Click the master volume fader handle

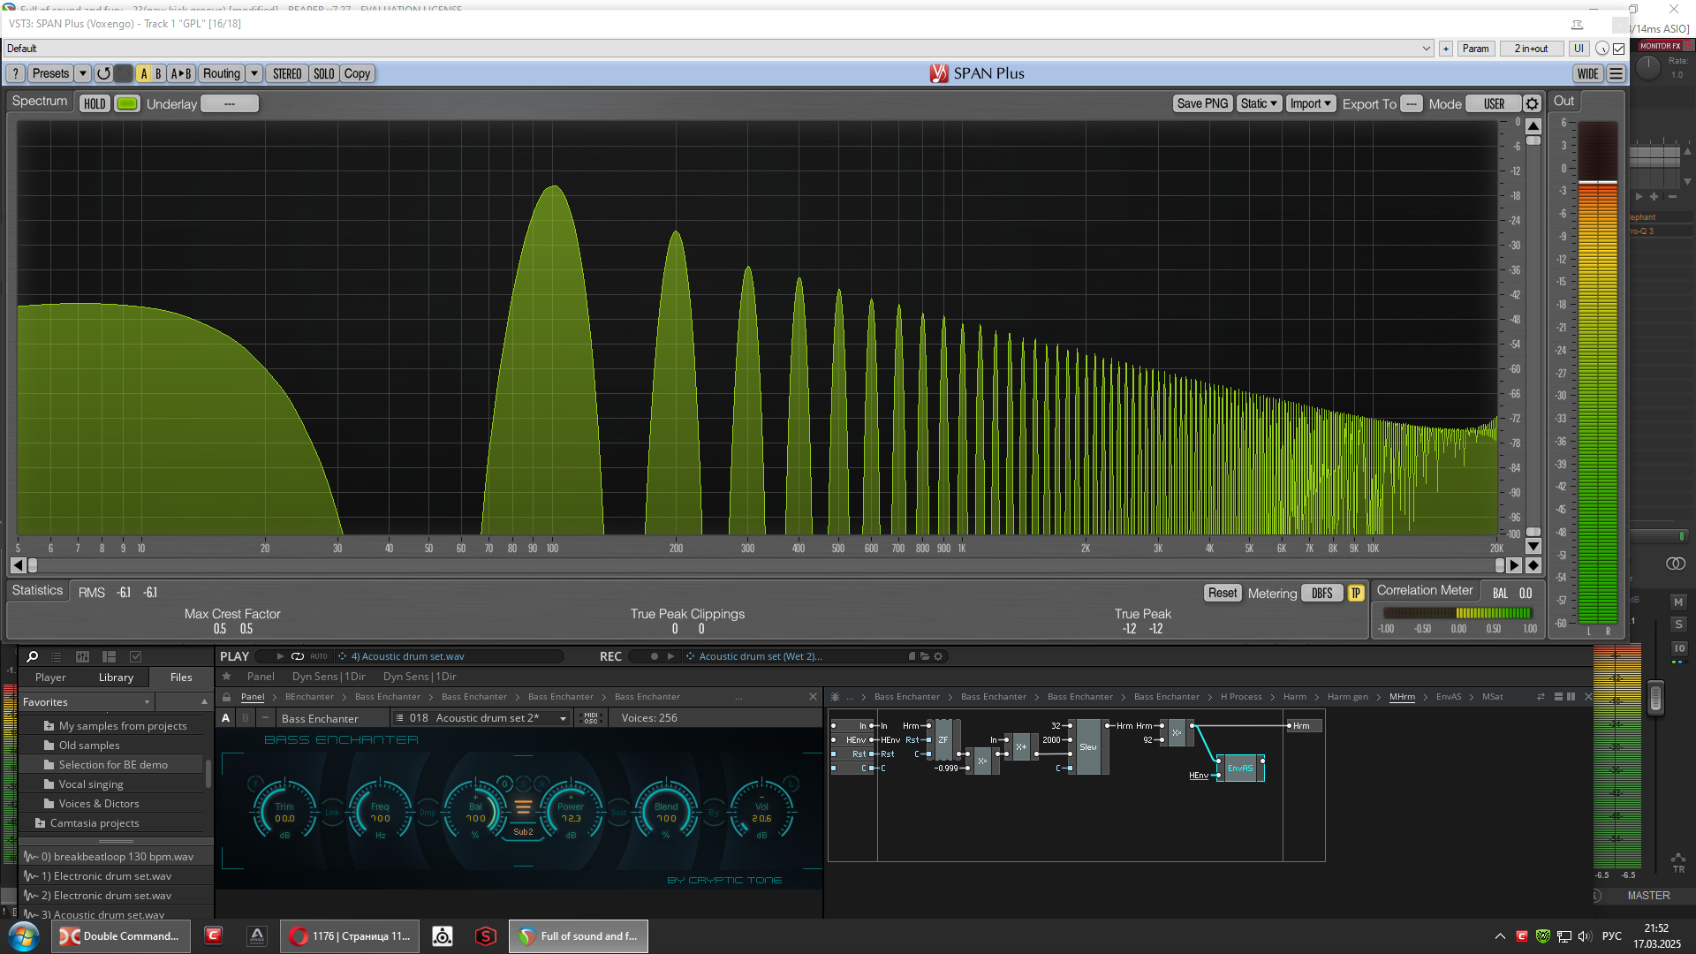pos(1656,698)
